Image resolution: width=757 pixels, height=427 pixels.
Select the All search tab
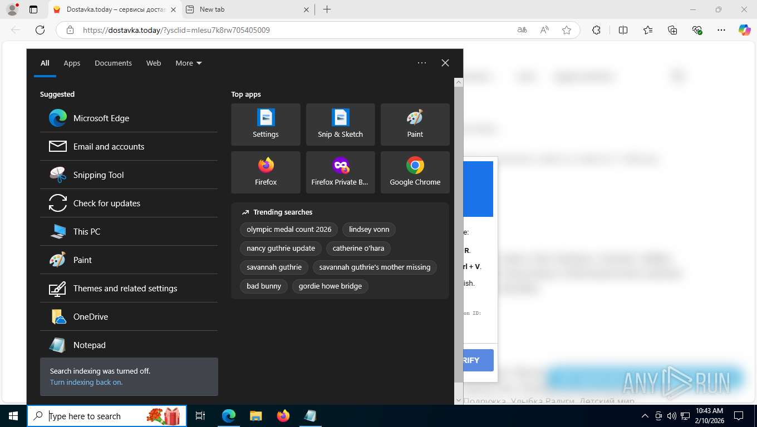(x=45, y=63)
